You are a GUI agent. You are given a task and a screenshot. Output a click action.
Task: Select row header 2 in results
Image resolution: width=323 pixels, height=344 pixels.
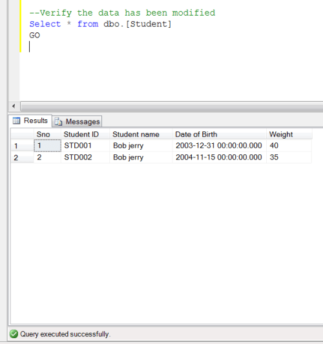tap(23, 157)
